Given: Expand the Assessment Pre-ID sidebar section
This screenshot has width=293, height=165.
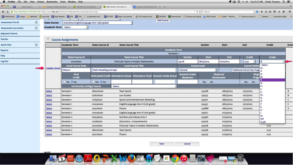Looking at the screenshot, I should (x=36, y=22).
